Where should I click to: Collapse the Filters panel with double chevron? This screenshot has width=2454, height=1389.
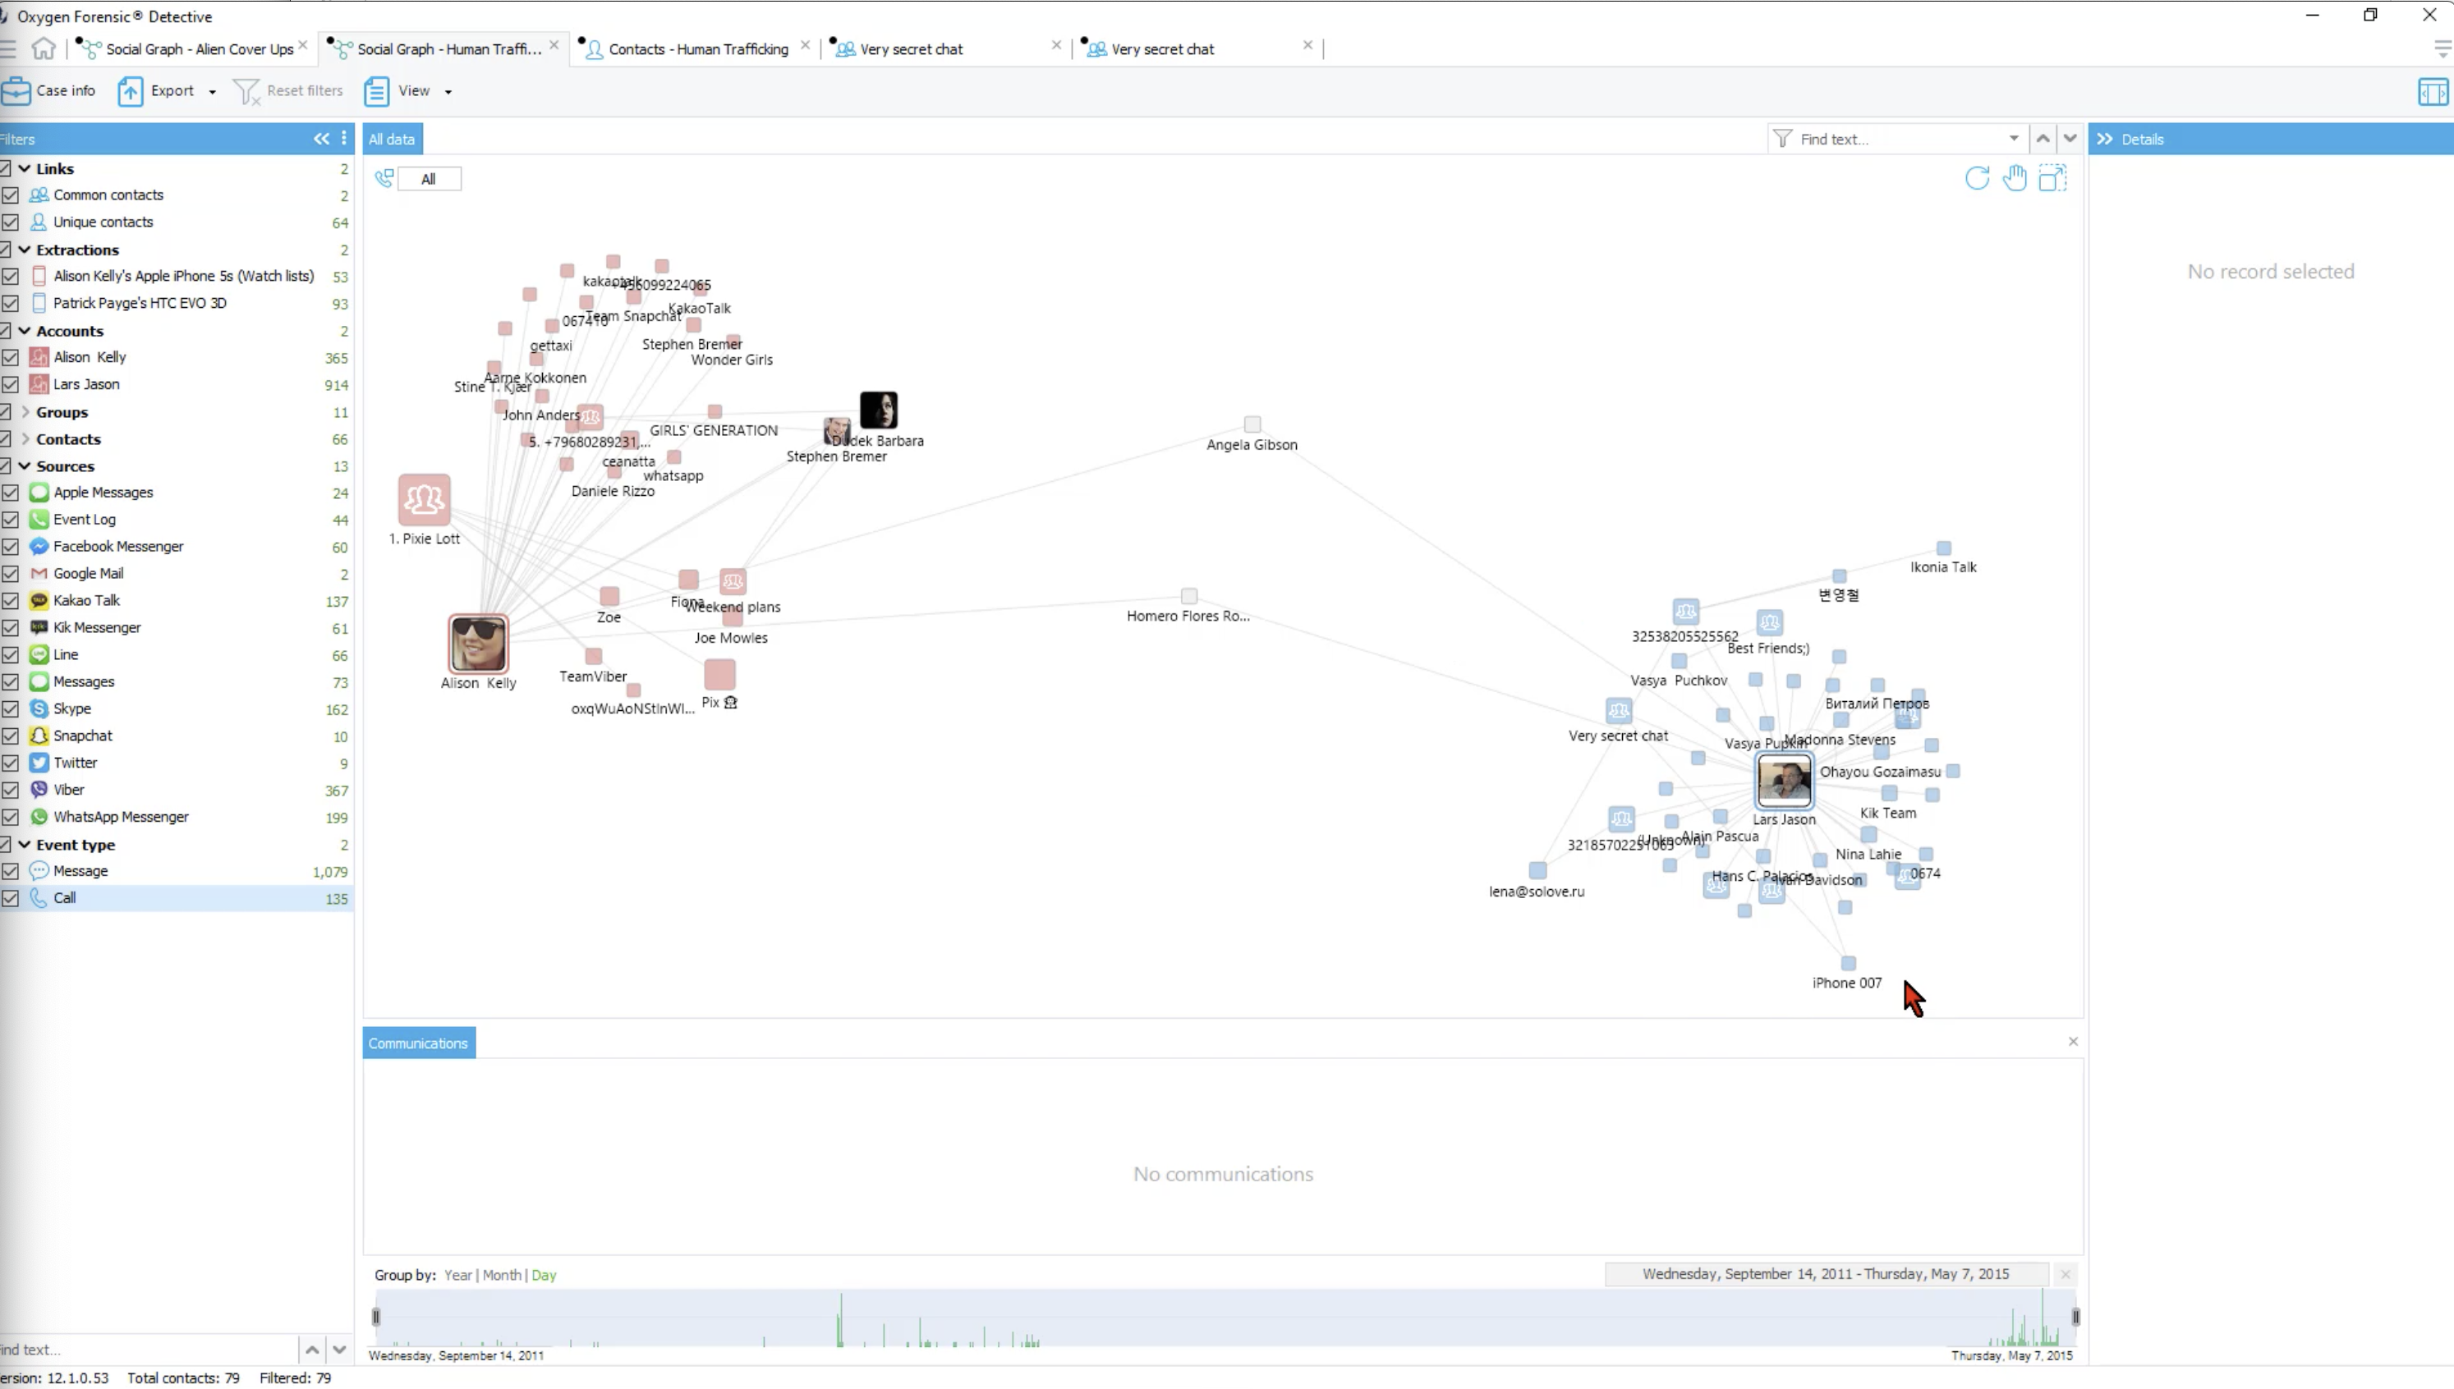(322, 139)
